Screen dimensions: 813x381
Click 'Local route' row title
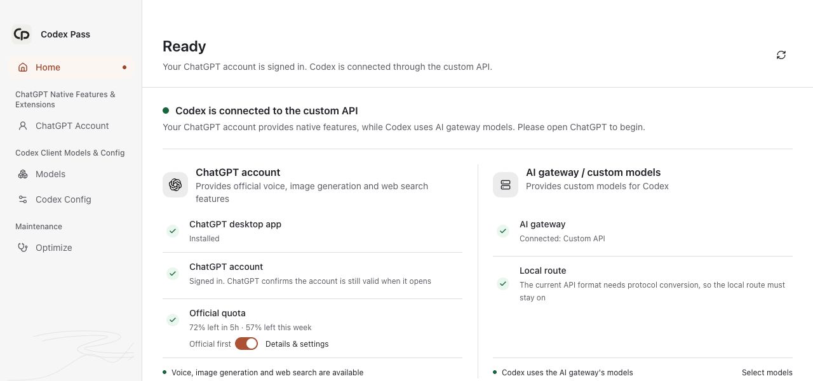543,271
